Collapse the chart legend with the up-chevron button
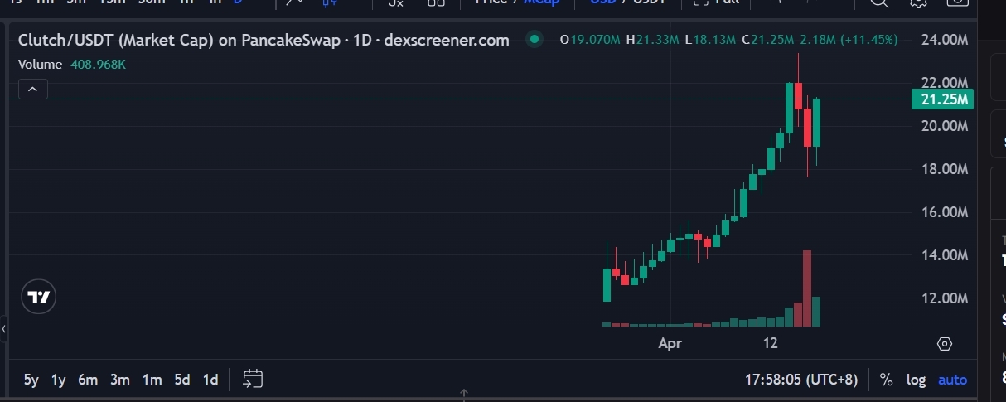This screenshot has height=402, width=1006. click(32, 90)
